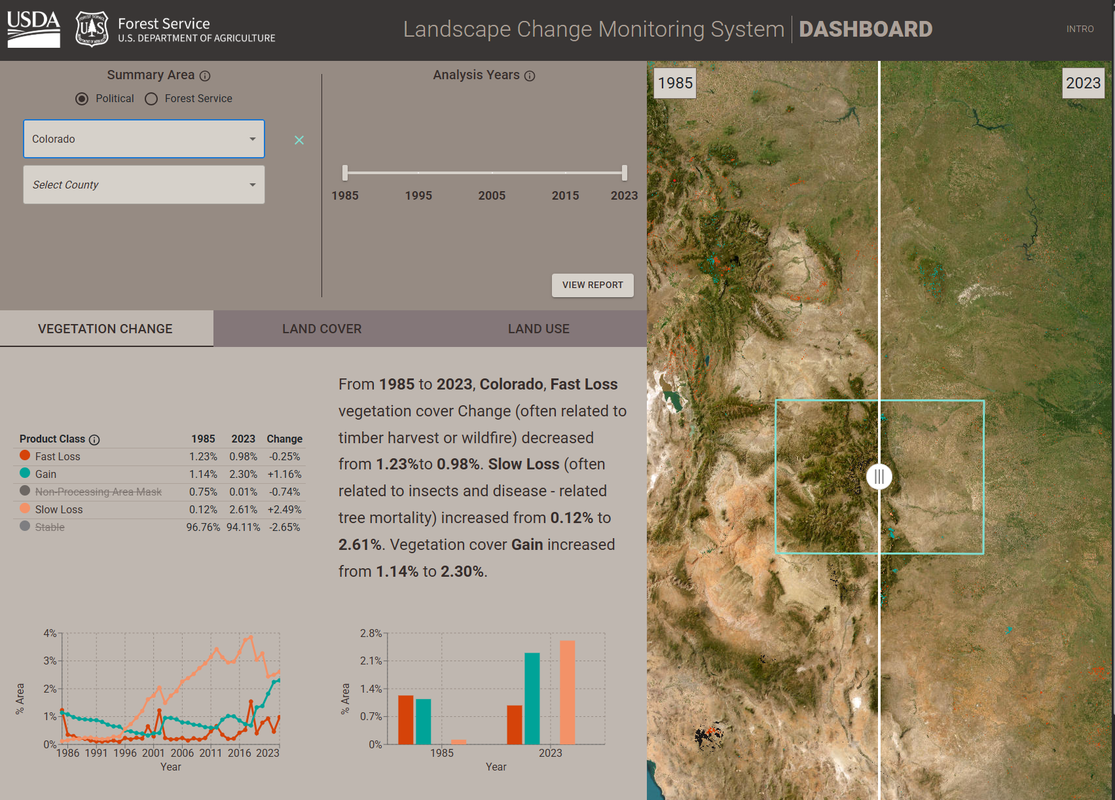Open the Summary Area info tooltip icon
Image resolution: width=1115 pixels, height=800 pixels.
206,75
